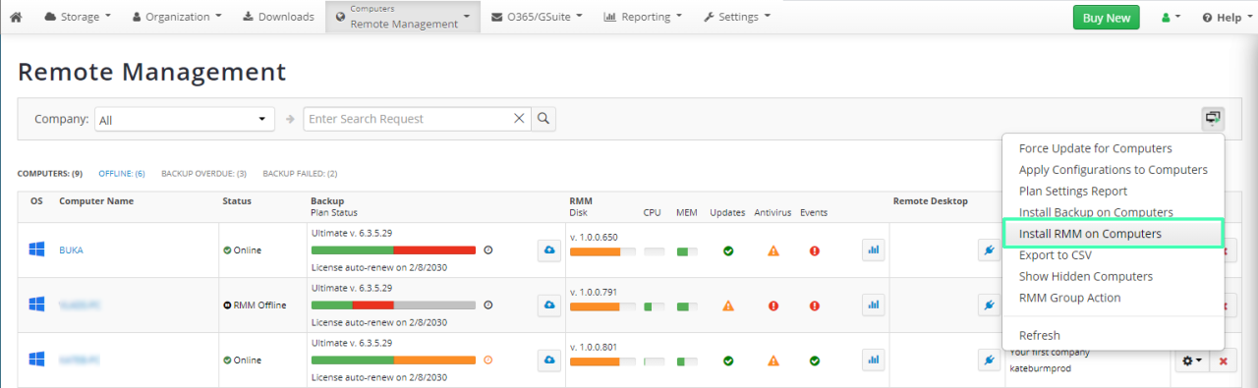1258x388 pixels.
Task: Open RMM chart for v. 1.0.0.801 row
Action: coord(873,360)
